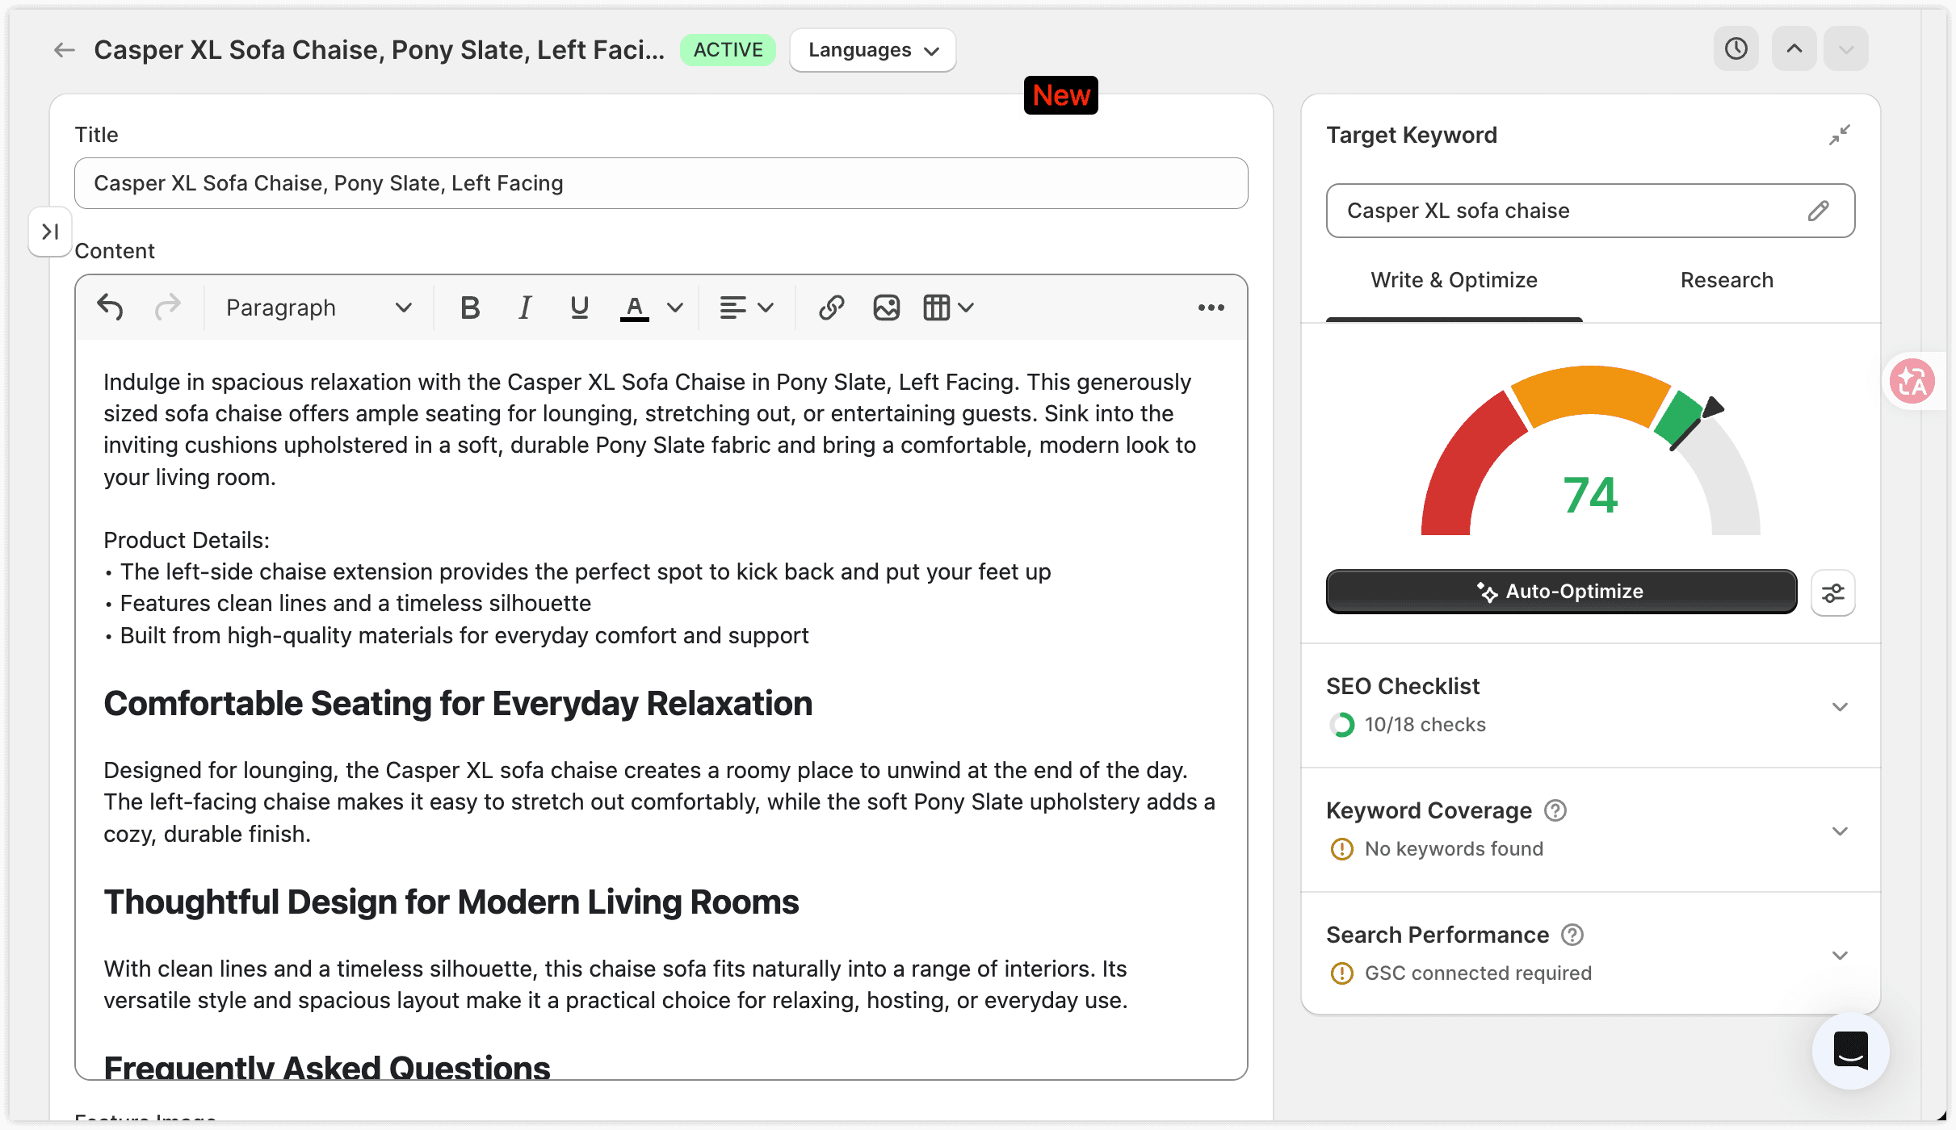Insert a link
The height and width of the screenshot is (1130, 1956).
click(x=831, y=308)
